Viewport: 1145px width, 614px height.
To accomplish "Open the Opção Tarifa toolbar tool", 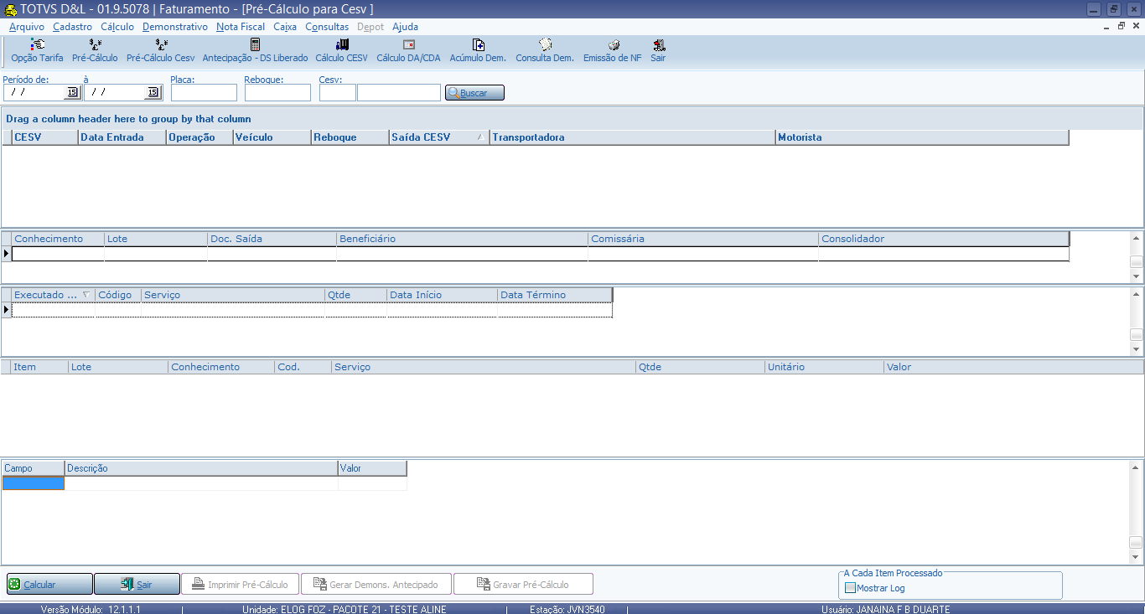I will click(37, 51).
